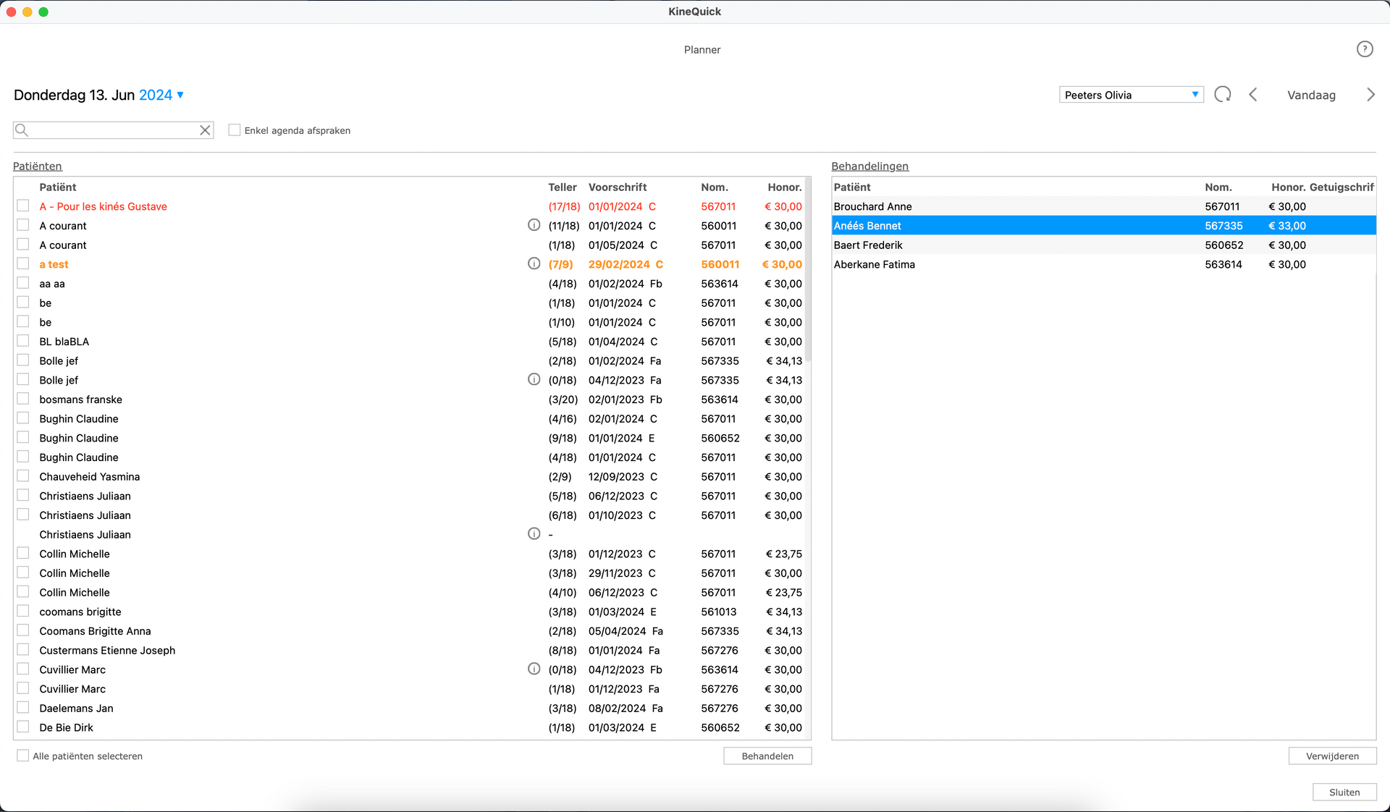Image resolution: width=1390 pixels, height=812 pixels.
Task: Sort by Voorschrift column header
Action: point(618,187)
